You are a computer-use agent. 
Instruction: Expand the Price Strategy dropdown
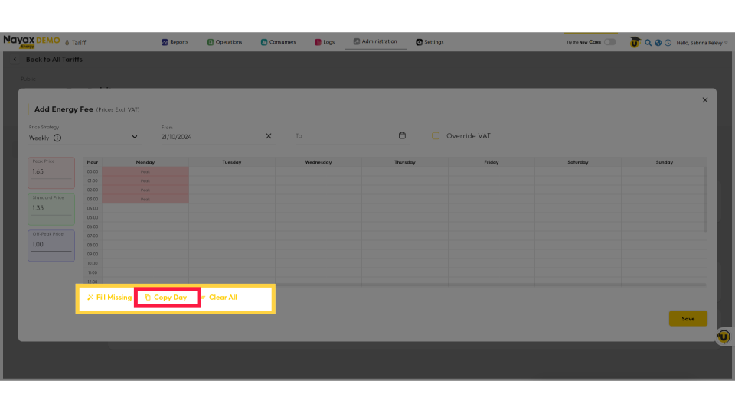(x=135, y=138)
